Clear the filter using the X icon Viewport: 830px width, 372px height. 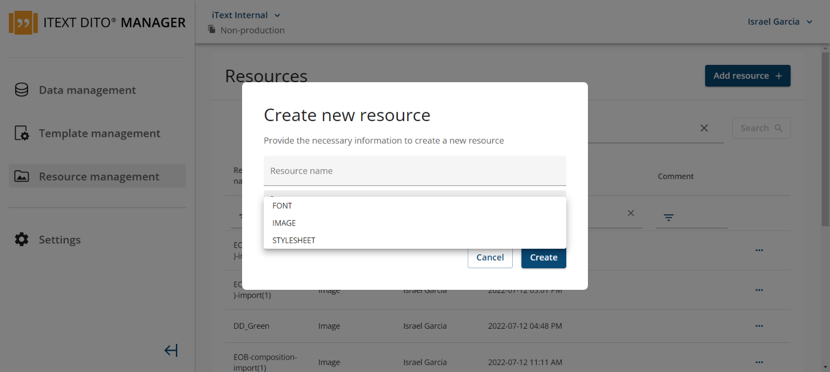click(631, 214)
